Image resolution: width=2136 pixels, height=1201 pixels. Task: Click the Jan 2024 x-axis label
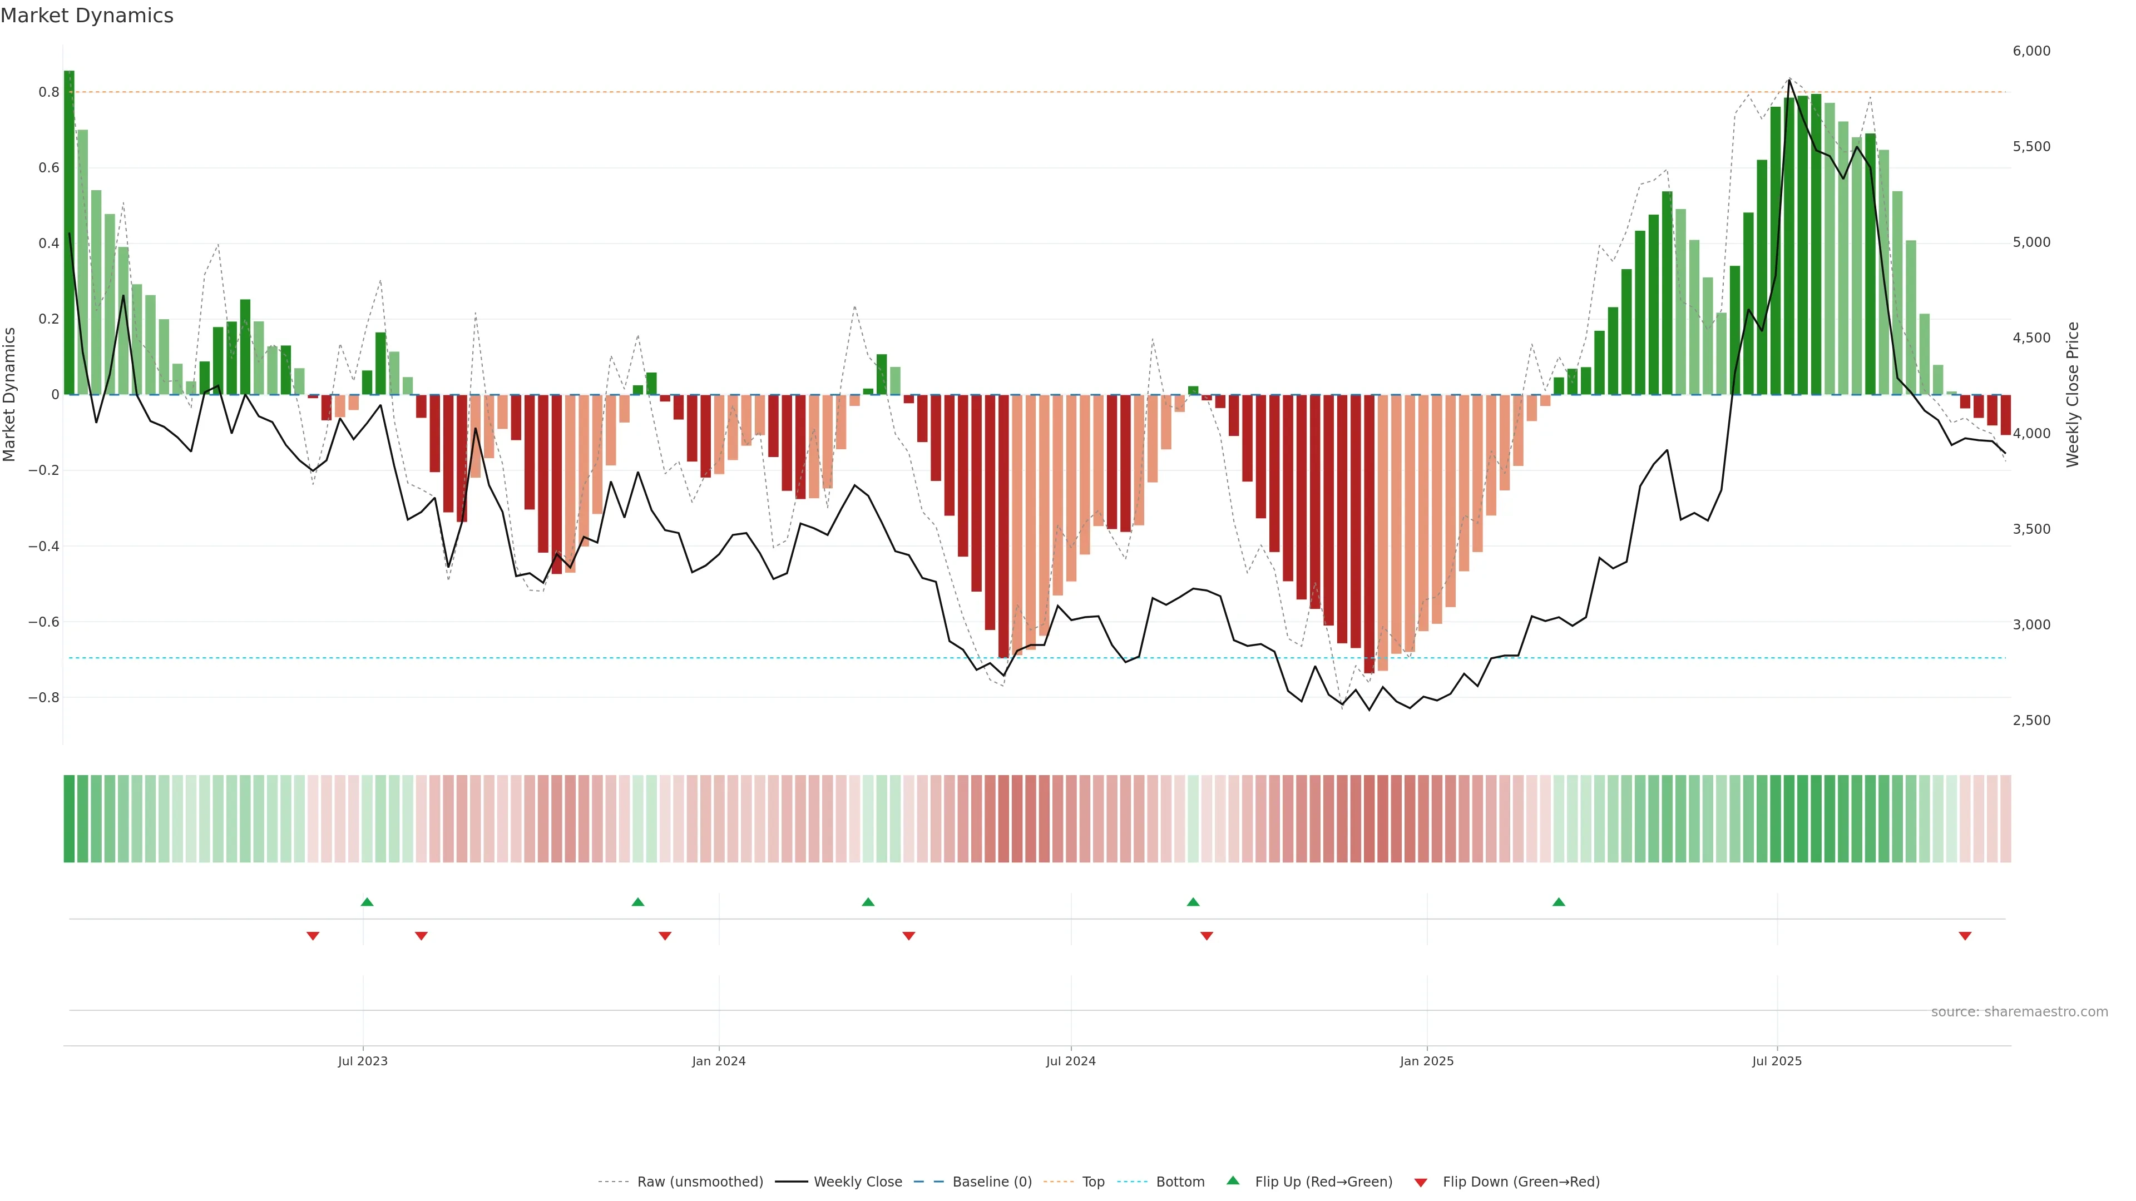pyautogui.click(x=719, y=1061)
